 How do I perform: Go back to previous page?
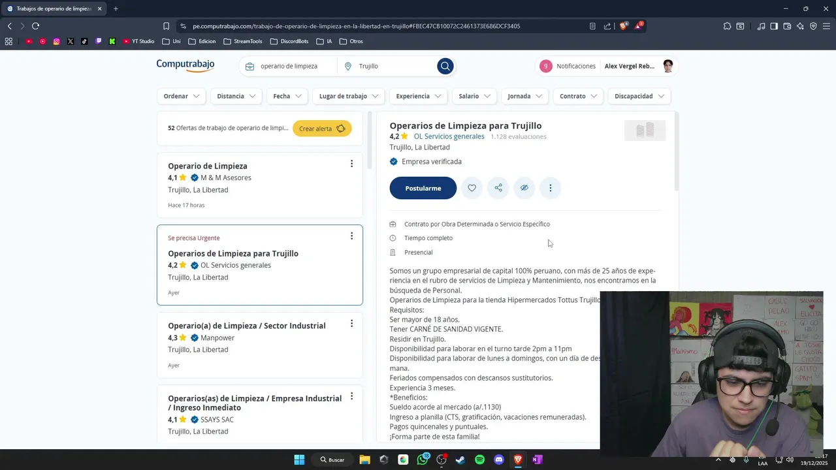9,26
